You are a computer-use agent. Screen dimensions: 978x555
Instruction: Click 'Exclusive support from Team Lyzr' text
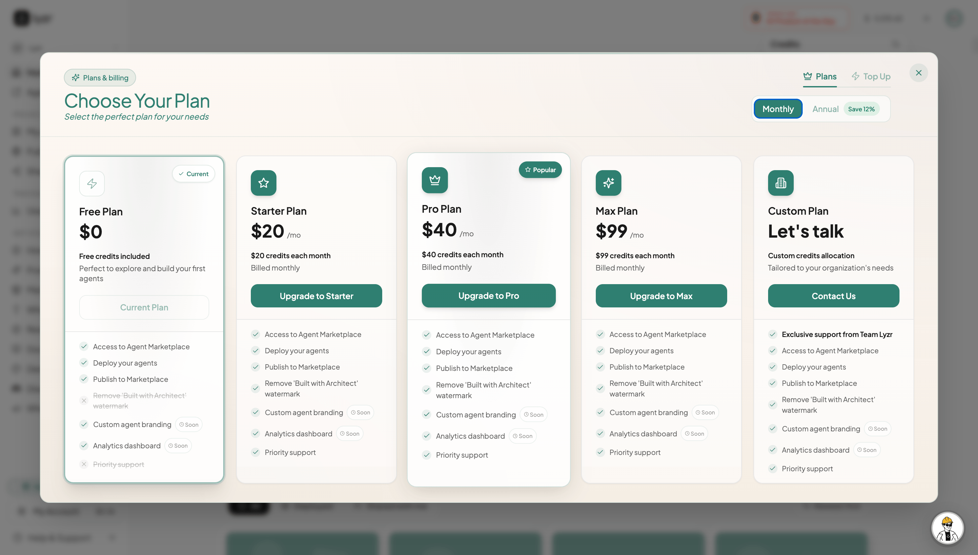[x=837, y=334]
